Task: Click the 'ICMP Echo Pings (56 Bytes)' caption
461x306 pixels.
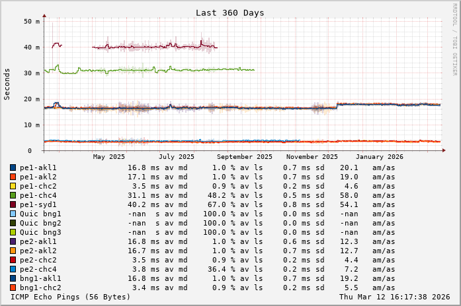Action: tap(71, 297)
